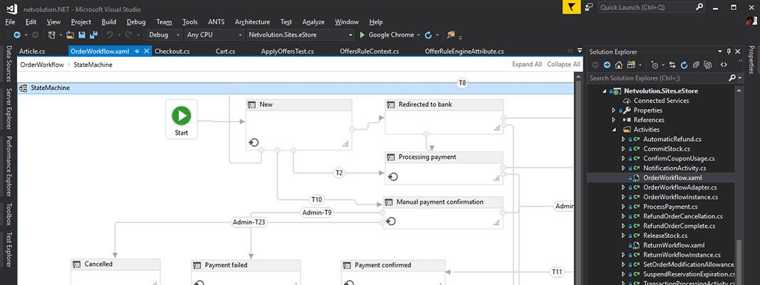Click Sync with Active Document icon
The width and height of the screenshot is (760, 285).
[672, 65]
